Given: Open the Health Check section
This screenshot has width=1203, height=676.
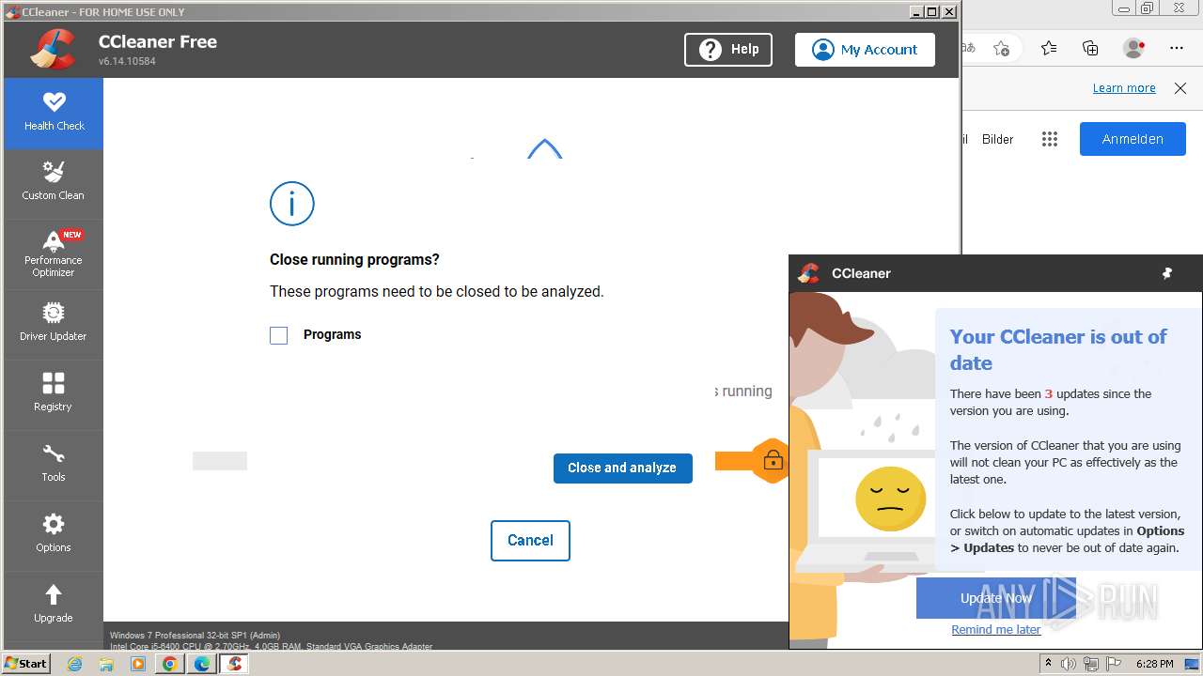Looking at the screenshot, I should (x=54, y=114).
